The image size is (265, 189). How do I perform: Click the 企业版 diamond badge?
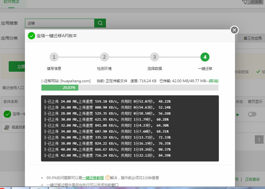[252, 2]
